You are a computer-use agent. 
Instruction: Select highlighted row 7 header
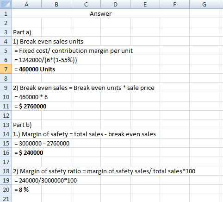pyautogui.click(x=6, y=69)
